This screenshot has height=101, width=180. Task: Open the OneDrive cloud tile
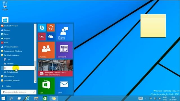[x=51, y=36]
